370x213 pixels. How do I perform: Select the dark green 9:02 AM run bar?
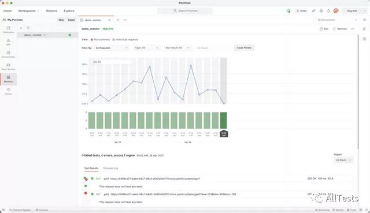(x=224, y=121)
